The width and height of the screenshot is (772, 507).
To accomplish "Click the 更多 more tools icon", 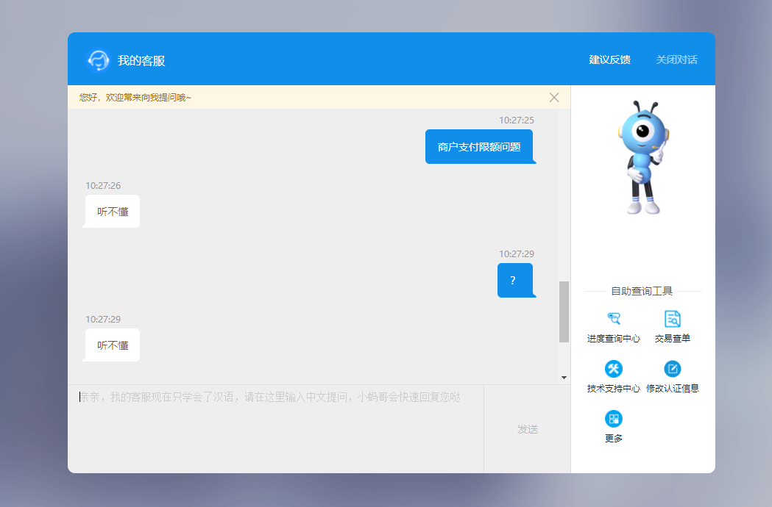I will (613, 419).
